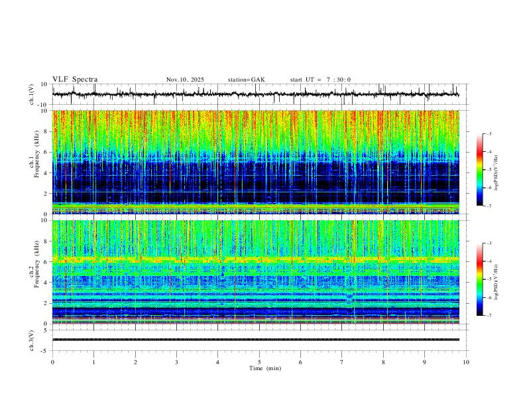This screenshot has height=406, width=525.
Task: Click the ch.3 voltage trace strip
Action: (256, 340)
